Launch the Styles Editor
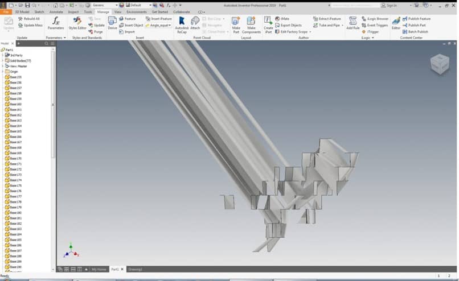Screen dimensions: 459x281 pyautogui.click(x=77, y=22)
